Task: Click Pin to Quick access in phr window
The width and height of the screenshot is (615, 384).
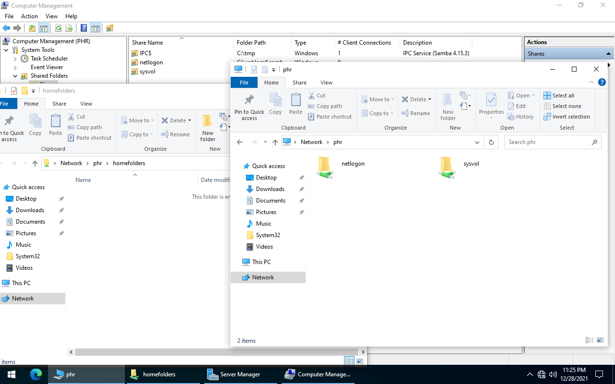Action: click(249, 107)
